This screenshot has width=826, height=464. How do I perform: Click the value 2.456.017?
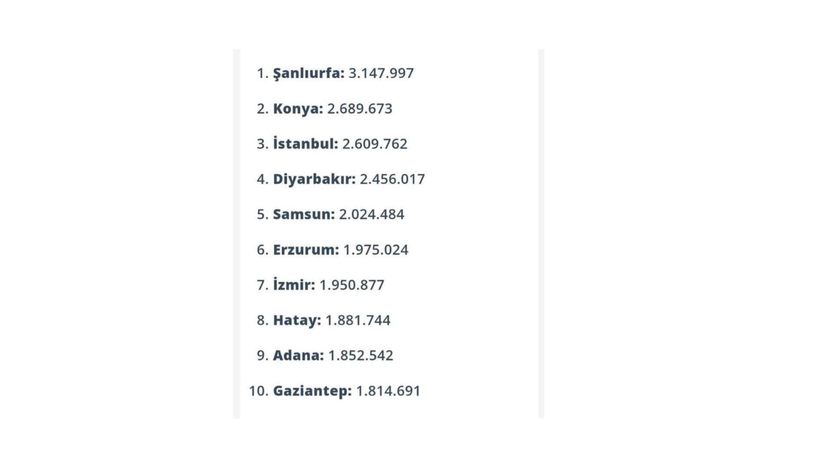coord(392,179)
